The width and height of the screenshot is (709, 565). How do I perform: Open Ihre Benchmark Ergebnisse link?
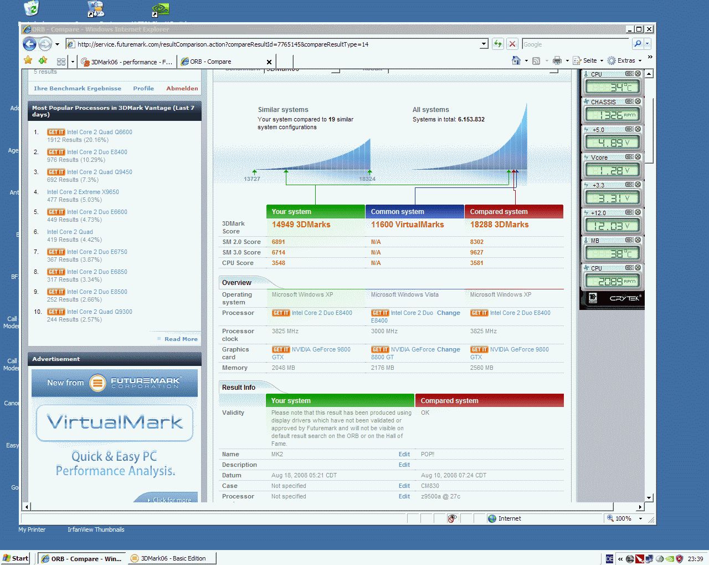tap(78, 88)
